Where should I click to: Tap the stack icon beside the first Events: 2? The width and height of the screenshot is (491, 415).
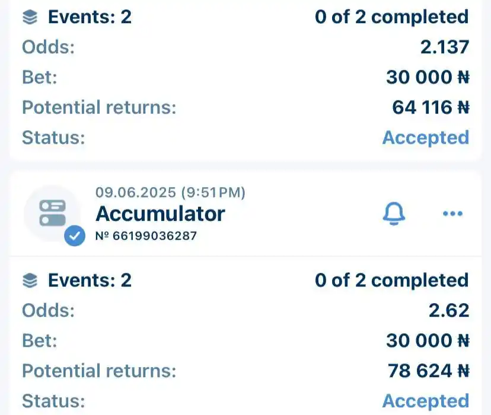pos(30,17)
